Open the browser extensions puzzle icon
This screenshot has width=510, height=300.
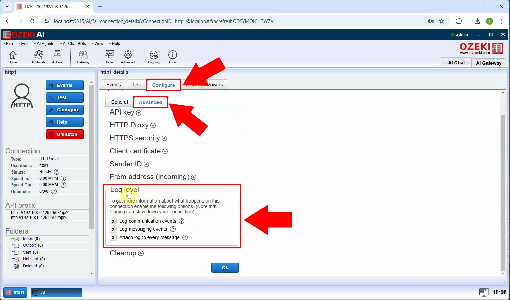pos(459,21)
